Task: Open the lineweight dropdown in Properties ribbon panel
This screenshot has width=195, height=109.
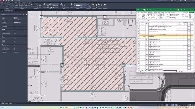Action: (x=81, y=5)
